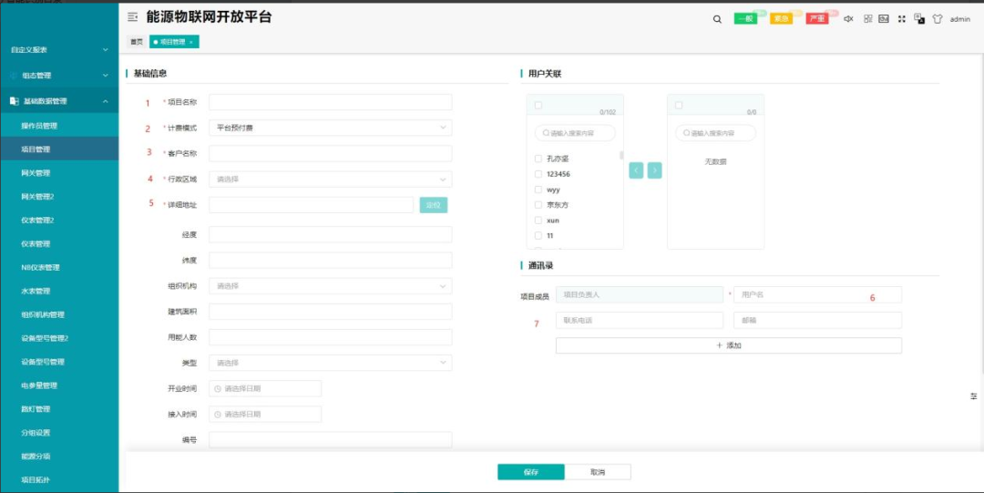The image size is (984, 493).
Task: Toggle the mute speaker icon
Action: tap(848, 19)
